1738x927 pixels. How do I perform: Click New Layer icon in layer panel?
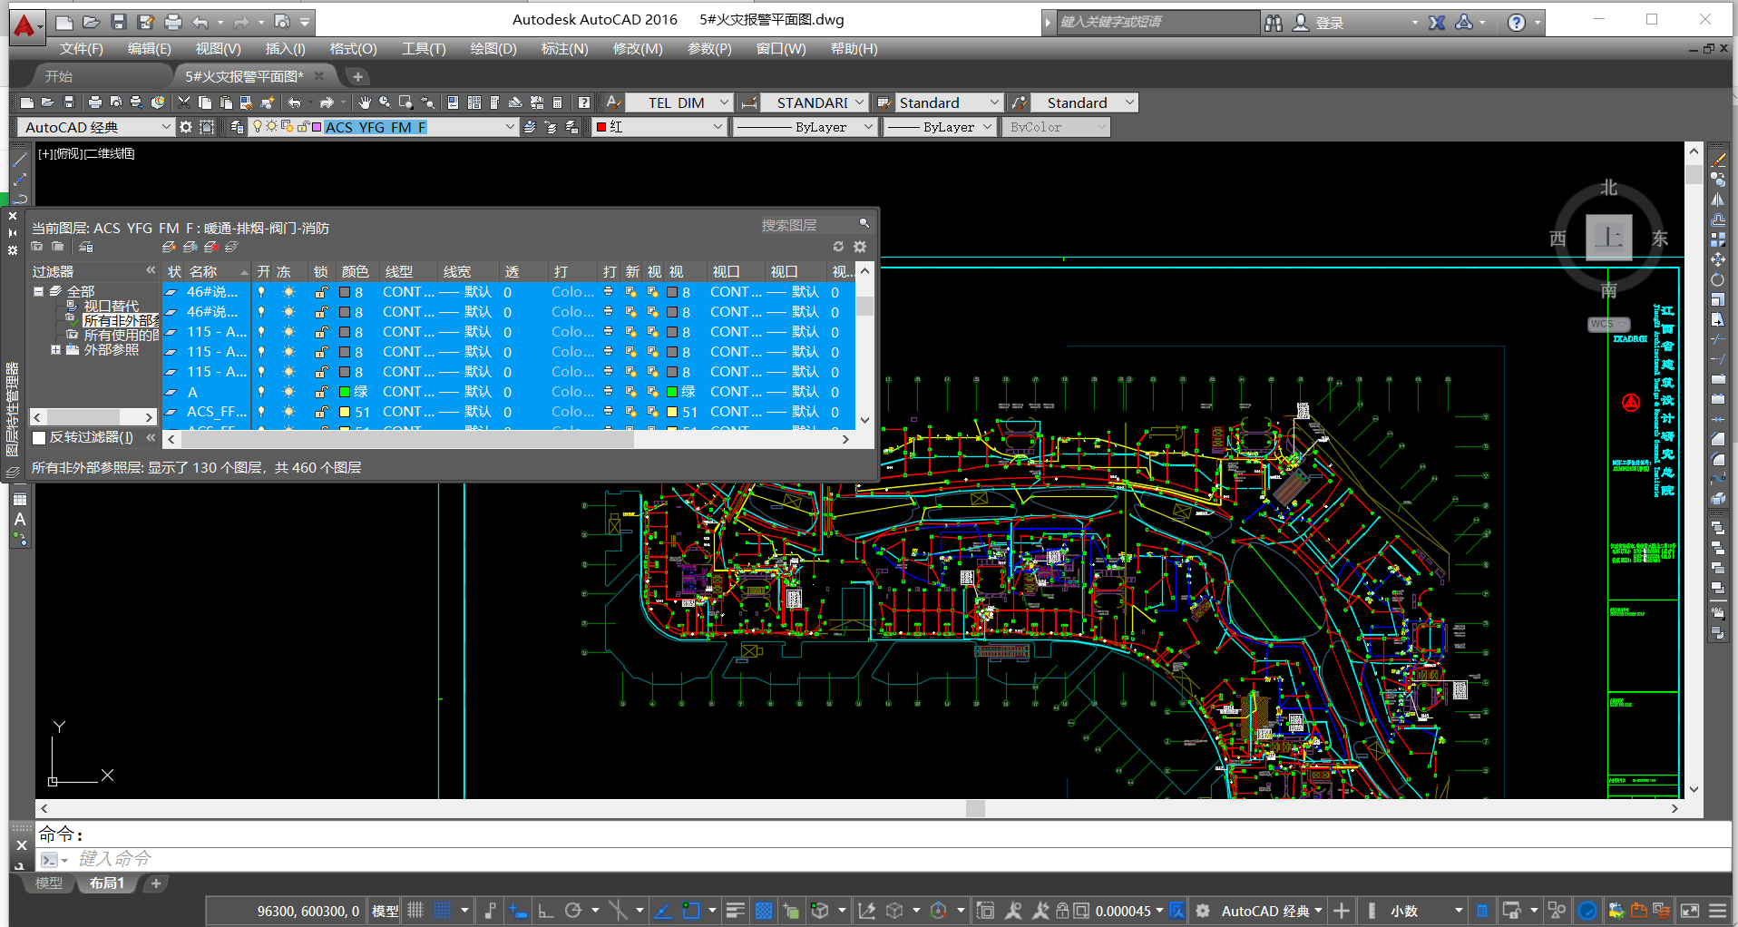169,247
